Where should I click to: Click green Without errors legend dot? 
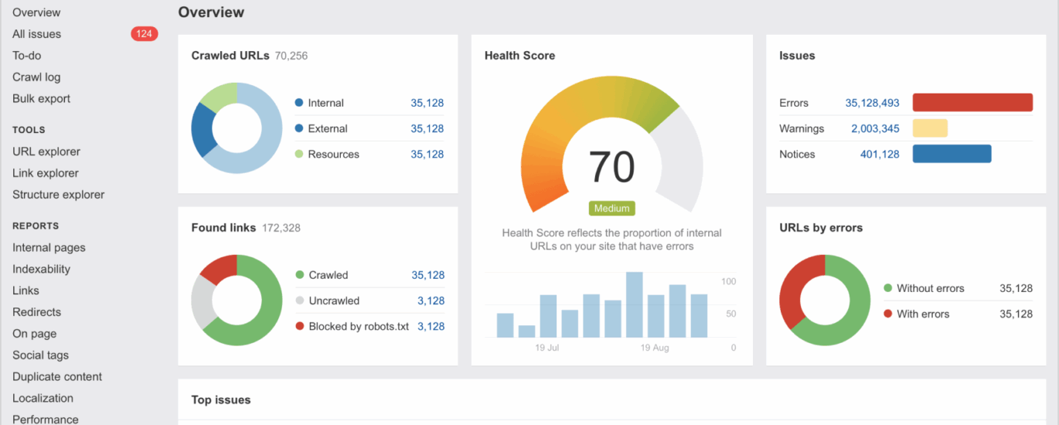click(x=888, y=288)
